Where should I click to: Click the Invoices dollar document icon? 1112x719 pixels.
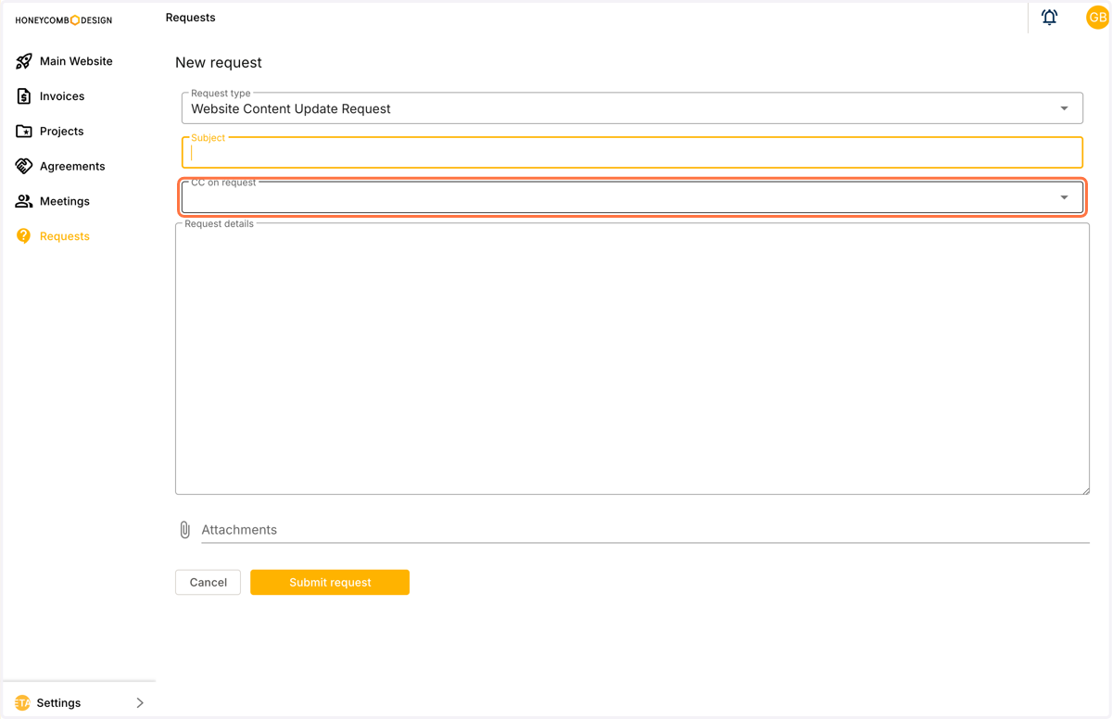pos(24,96)
